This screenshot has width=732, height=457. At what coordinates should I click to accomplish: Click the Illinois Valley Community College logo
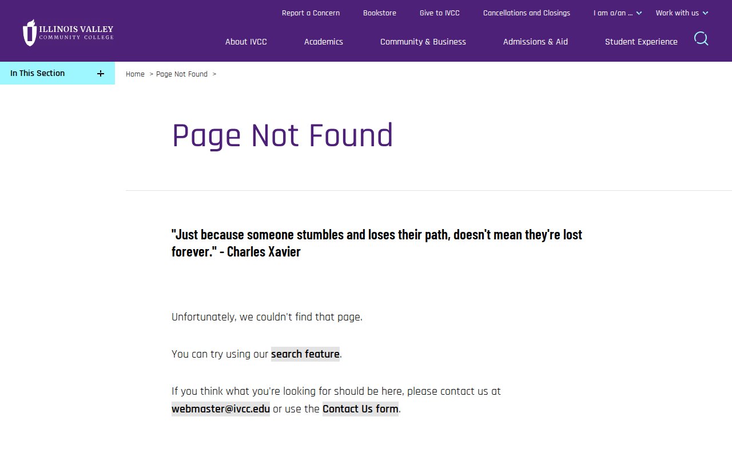tap(68, 33)
